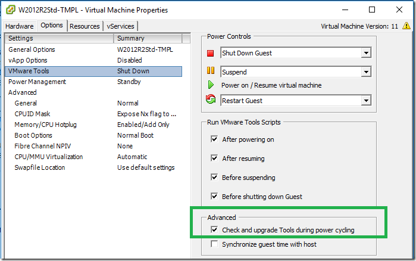The width and height of the screenshot is (416, 261).
Task: Switch to the Hardware tab
Action: point(20,26)
